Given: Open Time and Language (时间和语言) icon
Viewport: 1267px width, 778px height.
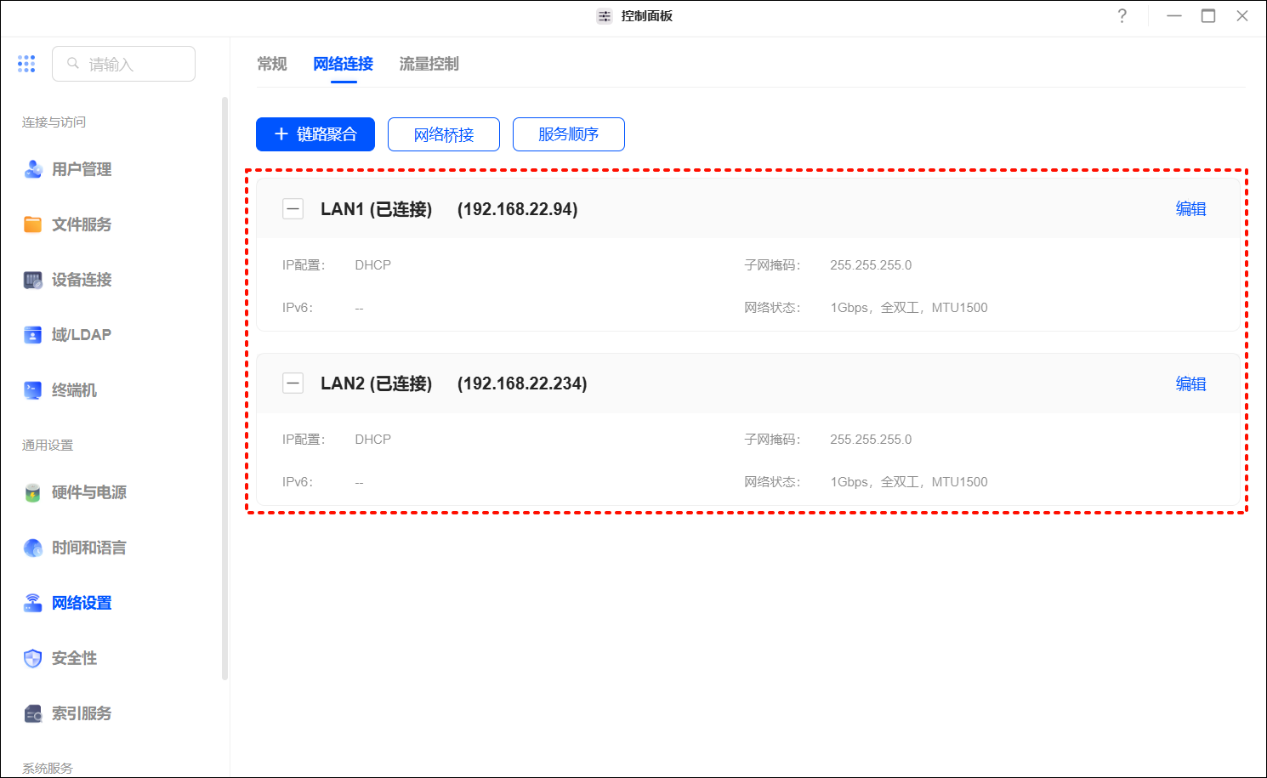Looking at the screenshot, I should (32, 548).
